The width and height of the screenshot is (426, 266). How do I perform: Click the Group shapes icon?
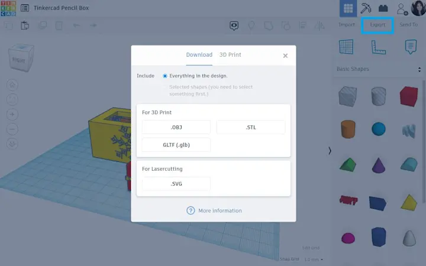(x=269, y=26)
